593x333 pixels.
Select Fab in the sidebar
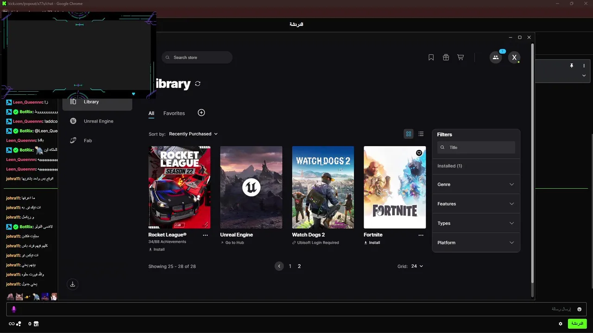click(x=97, y=141)
